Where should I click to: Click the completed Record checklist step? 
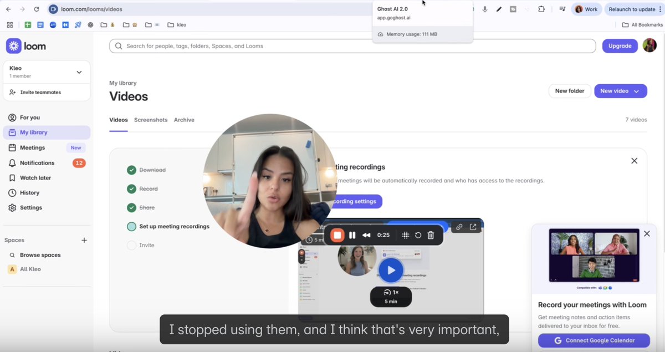point(142,189)
